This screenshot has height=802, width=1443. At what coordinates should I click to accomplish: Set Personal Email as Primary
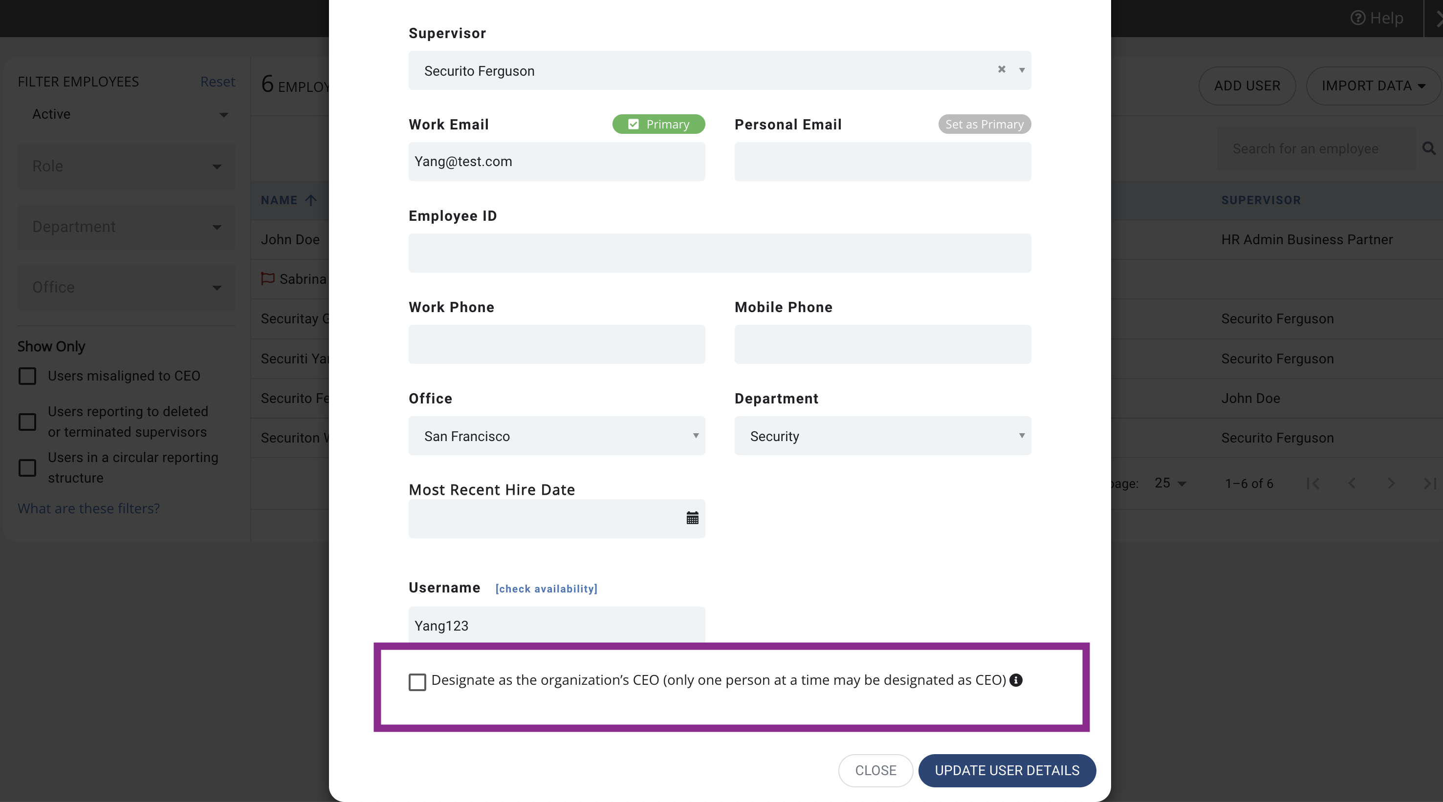tap(984, 124)
